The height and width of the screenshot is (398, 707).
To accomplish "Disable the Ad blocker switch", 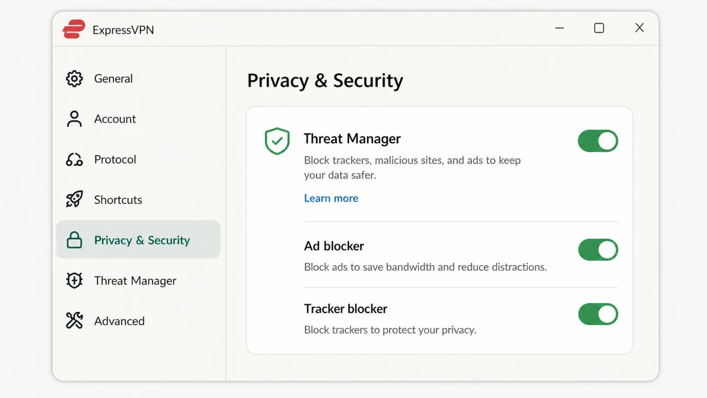I will [x=598, y=249].
